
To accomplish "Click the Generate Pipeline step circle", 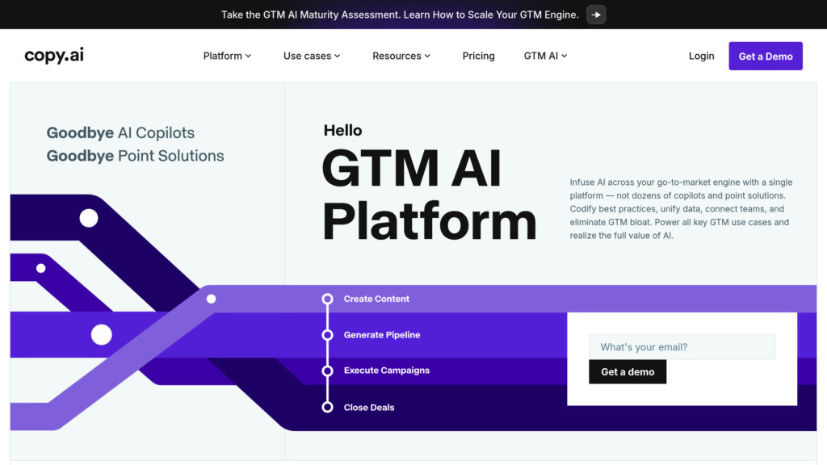I will coord(327,335).
